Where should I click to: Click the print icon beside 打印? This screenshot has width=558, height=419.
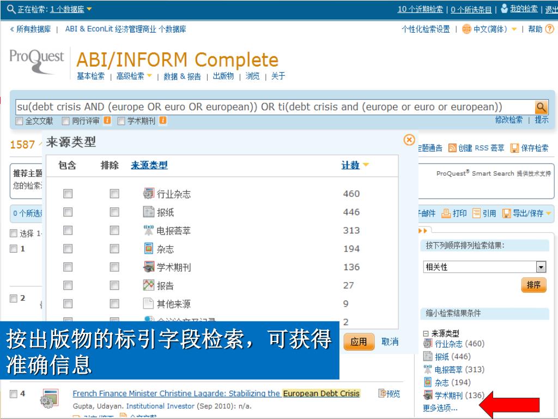tap(446, 213)
